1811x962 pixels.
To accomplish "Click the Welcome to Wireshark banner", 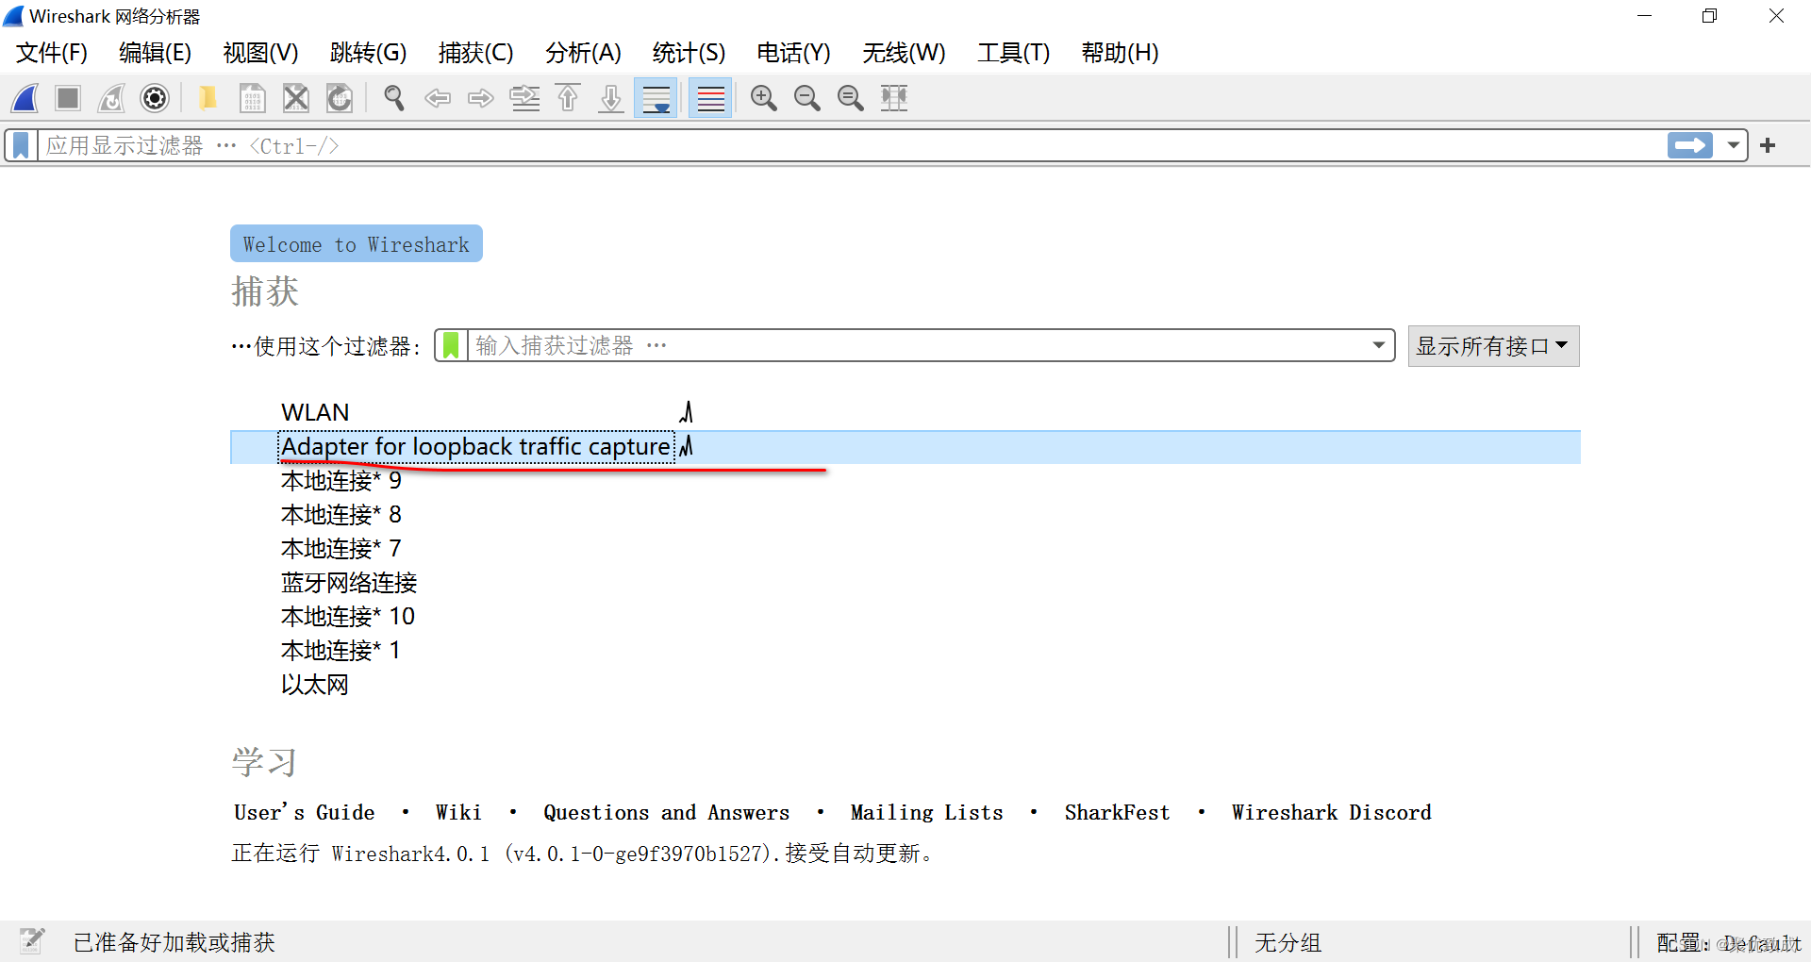I will click(x=357, y=243).
